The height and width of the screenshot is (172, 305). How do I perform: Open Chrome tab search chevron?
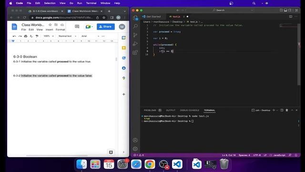click(125, 11)
